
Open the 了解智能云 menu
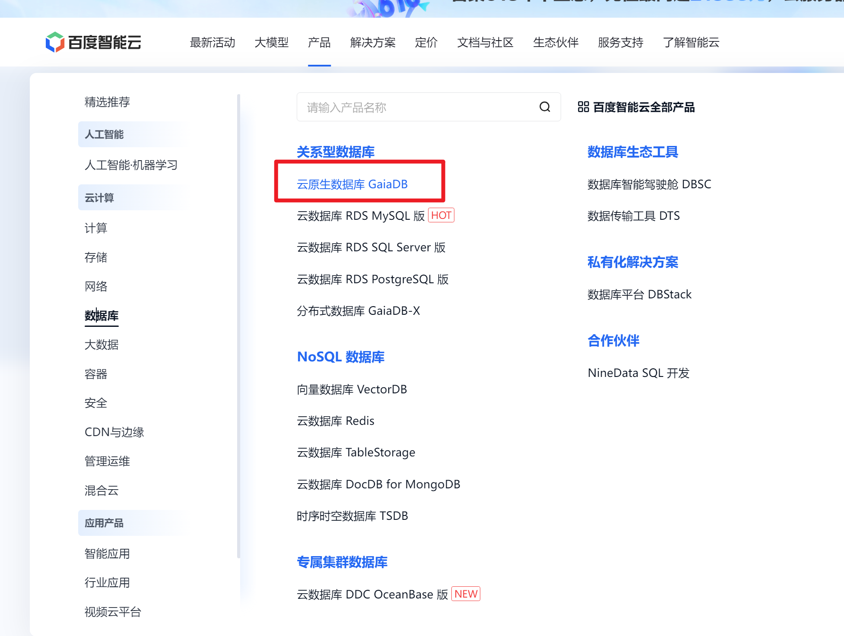pyautogui.click(x=691, y=42)
